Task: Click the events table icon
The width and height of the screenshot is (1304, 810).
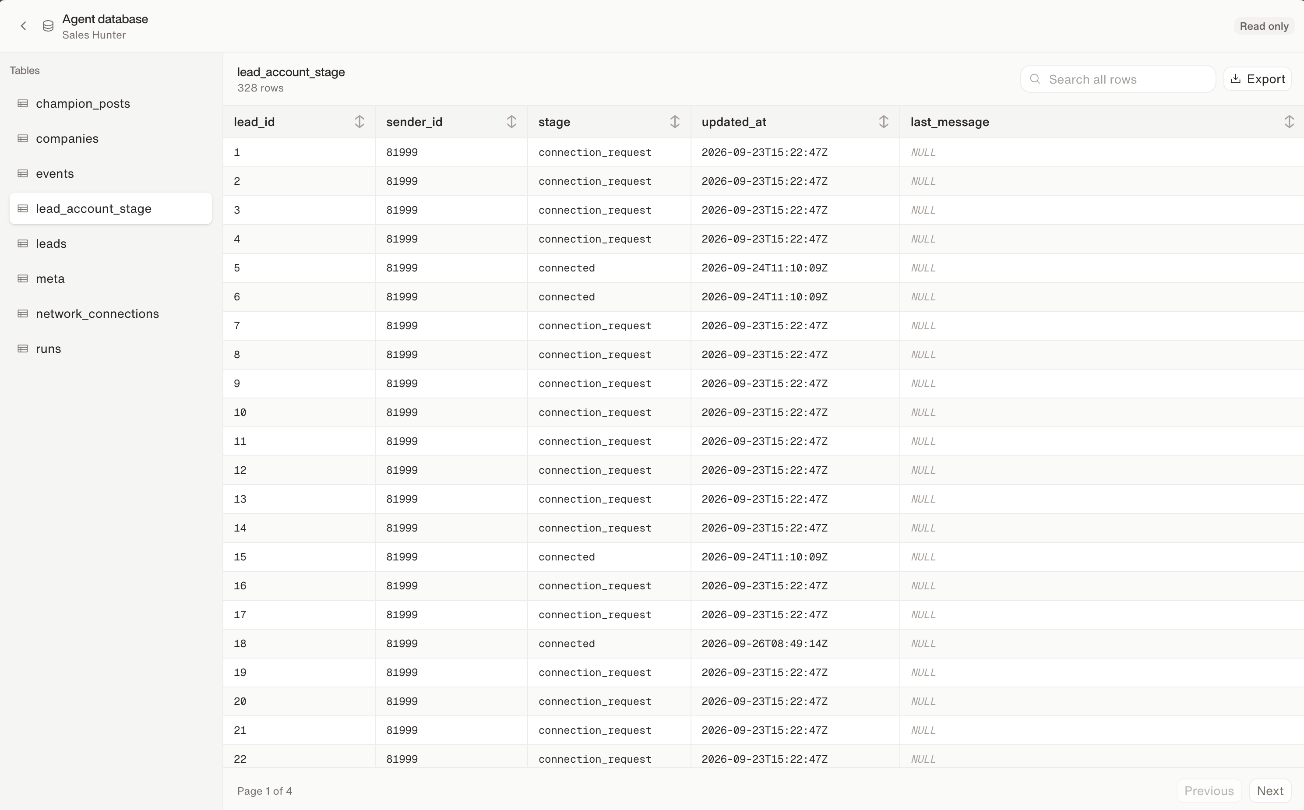Action: 22,173
